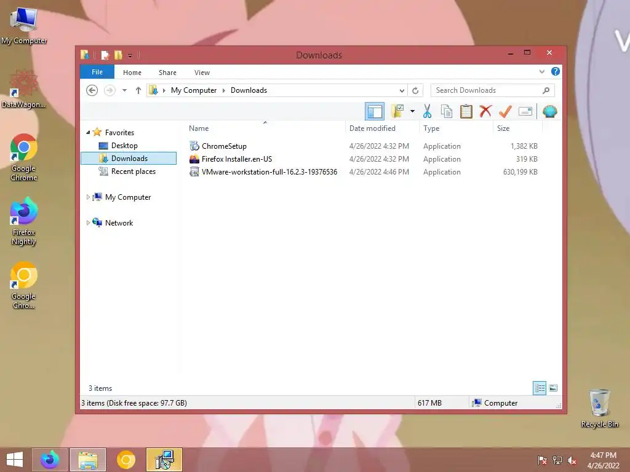Screen dimensions: 630x472
Task: Open the address bar history dropdown
Action: [402, 90]
